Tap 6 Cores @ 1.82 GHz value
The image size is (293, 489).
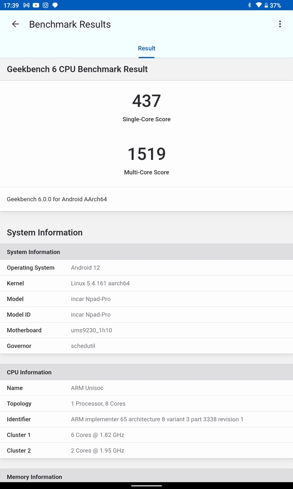click(98, 435)
